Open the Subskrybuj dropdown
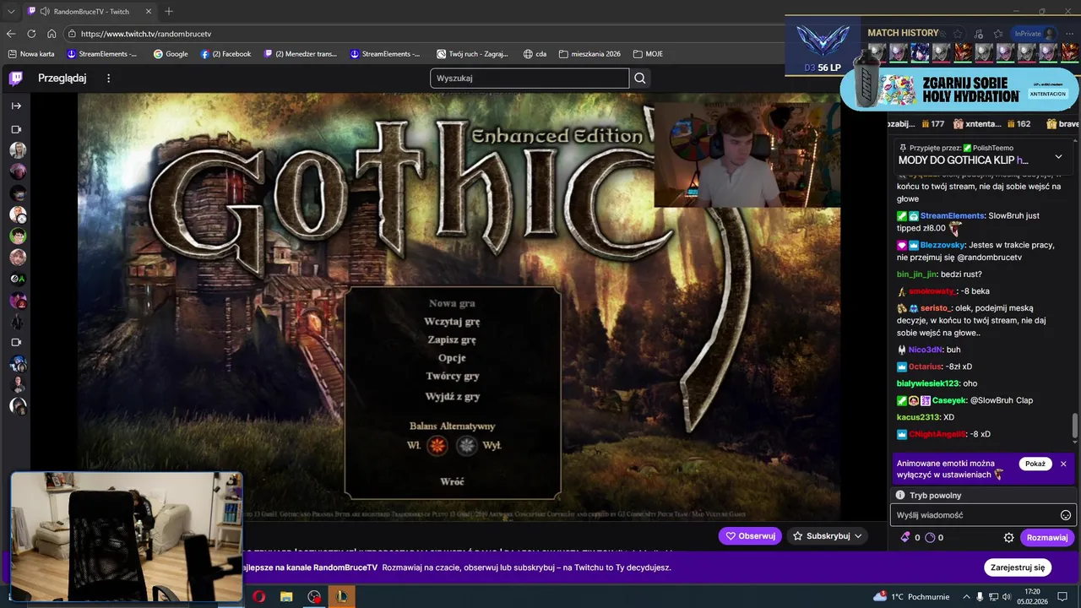The image size is (1081, 608). (x=828, y=535)
